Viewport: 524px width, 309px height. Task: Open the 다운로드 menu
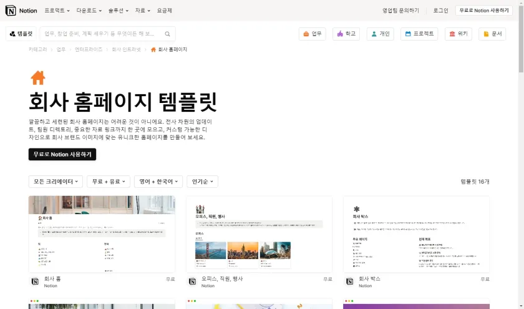[89, 11]
